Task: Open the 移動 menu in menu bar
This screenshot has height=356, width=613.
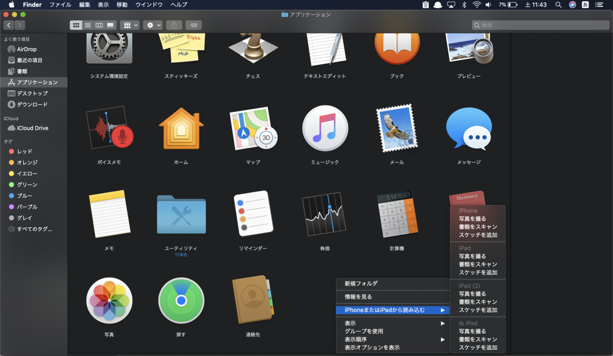Action: 122,5
